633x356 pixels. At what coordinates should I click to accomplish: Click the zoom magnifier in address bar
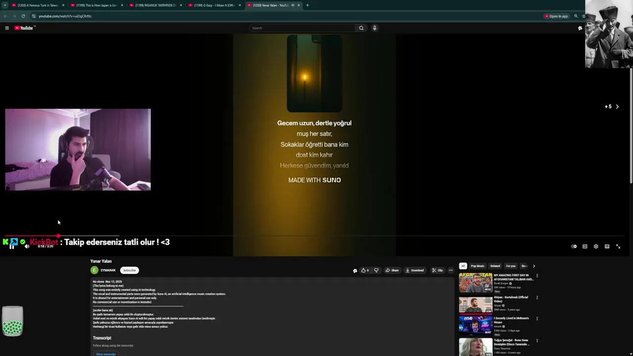(x=576, y=16)
